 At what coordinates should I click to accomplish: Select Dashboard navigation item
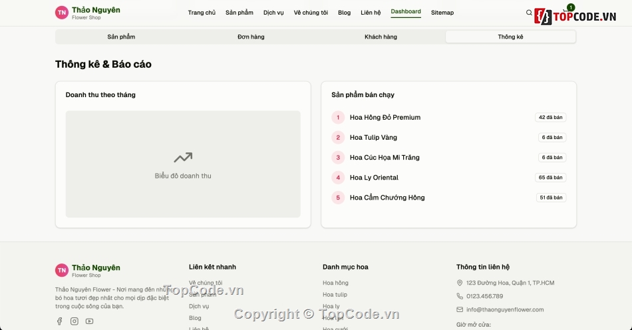(x=406, y=12)
